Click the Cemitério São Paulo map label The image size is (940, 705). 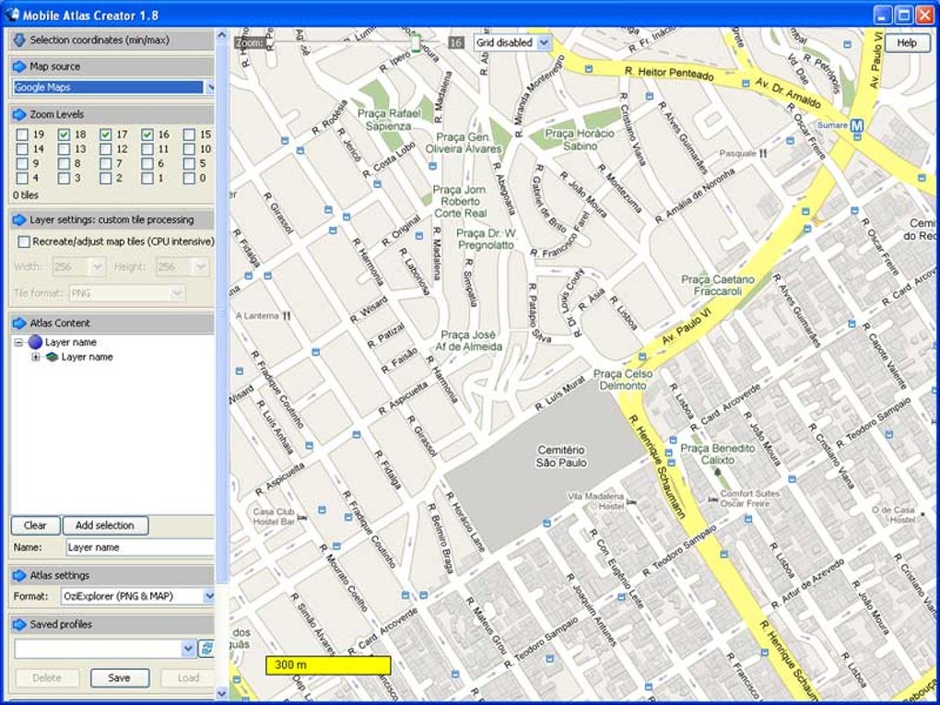tap(561, 456)
